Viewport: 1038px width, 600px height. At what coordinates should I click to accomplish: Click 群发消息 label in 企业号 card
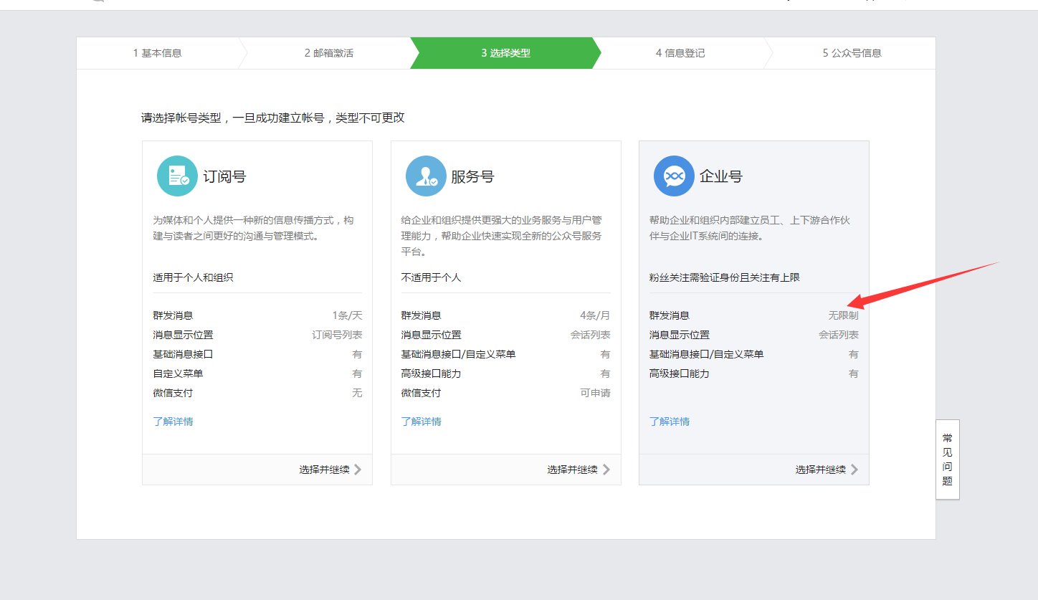coord(670,315)
